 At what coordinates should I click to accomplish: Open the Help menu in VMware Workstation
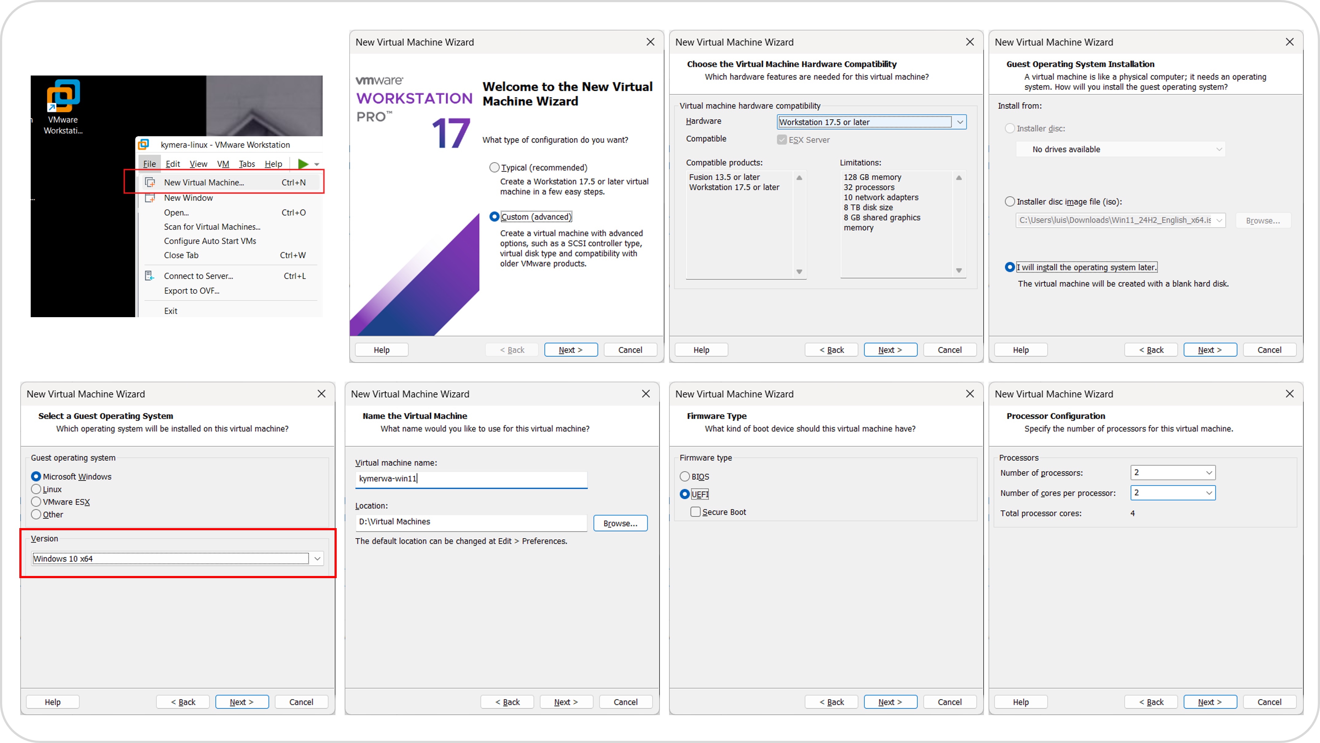tap(273, 164)
